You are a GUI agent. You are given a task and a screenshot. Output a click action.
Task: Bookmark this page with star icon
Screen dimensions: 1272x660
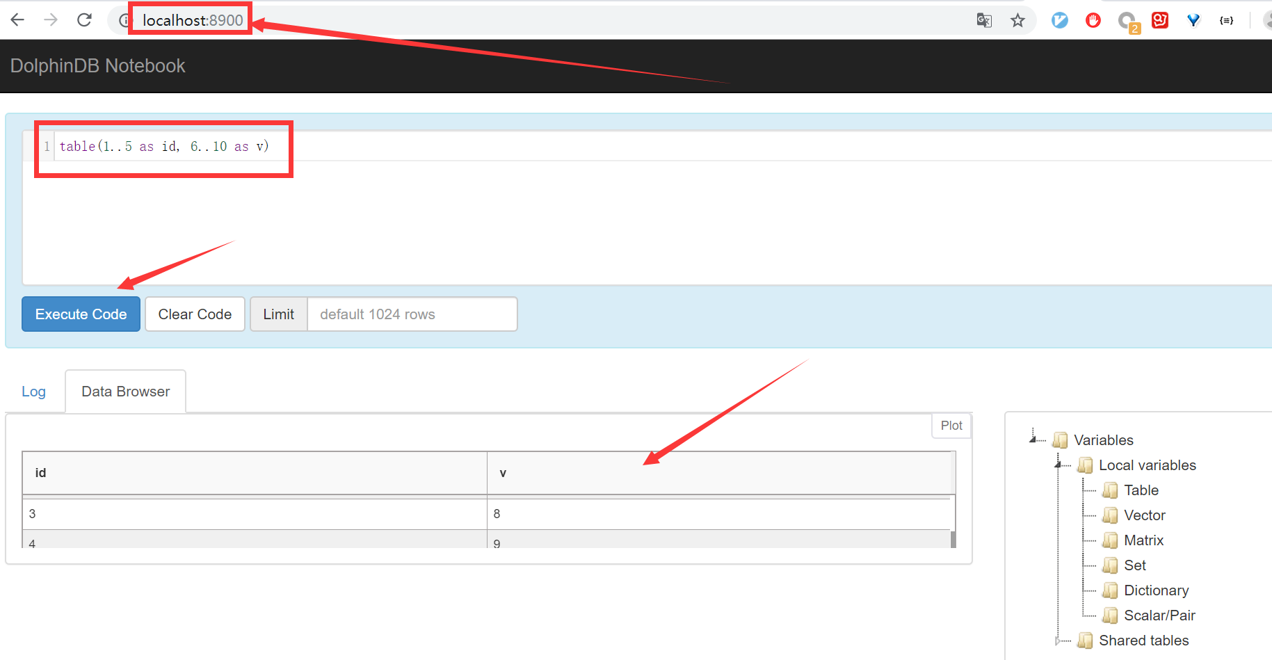point(1018,20)
